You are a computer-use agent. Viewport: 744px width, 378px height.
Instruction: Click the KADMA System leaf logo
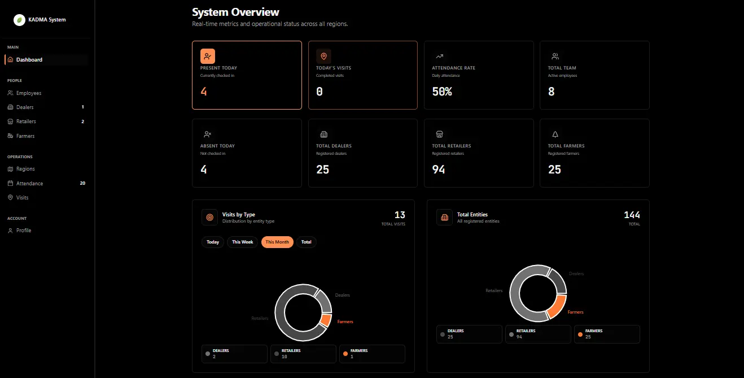point(20,20)
